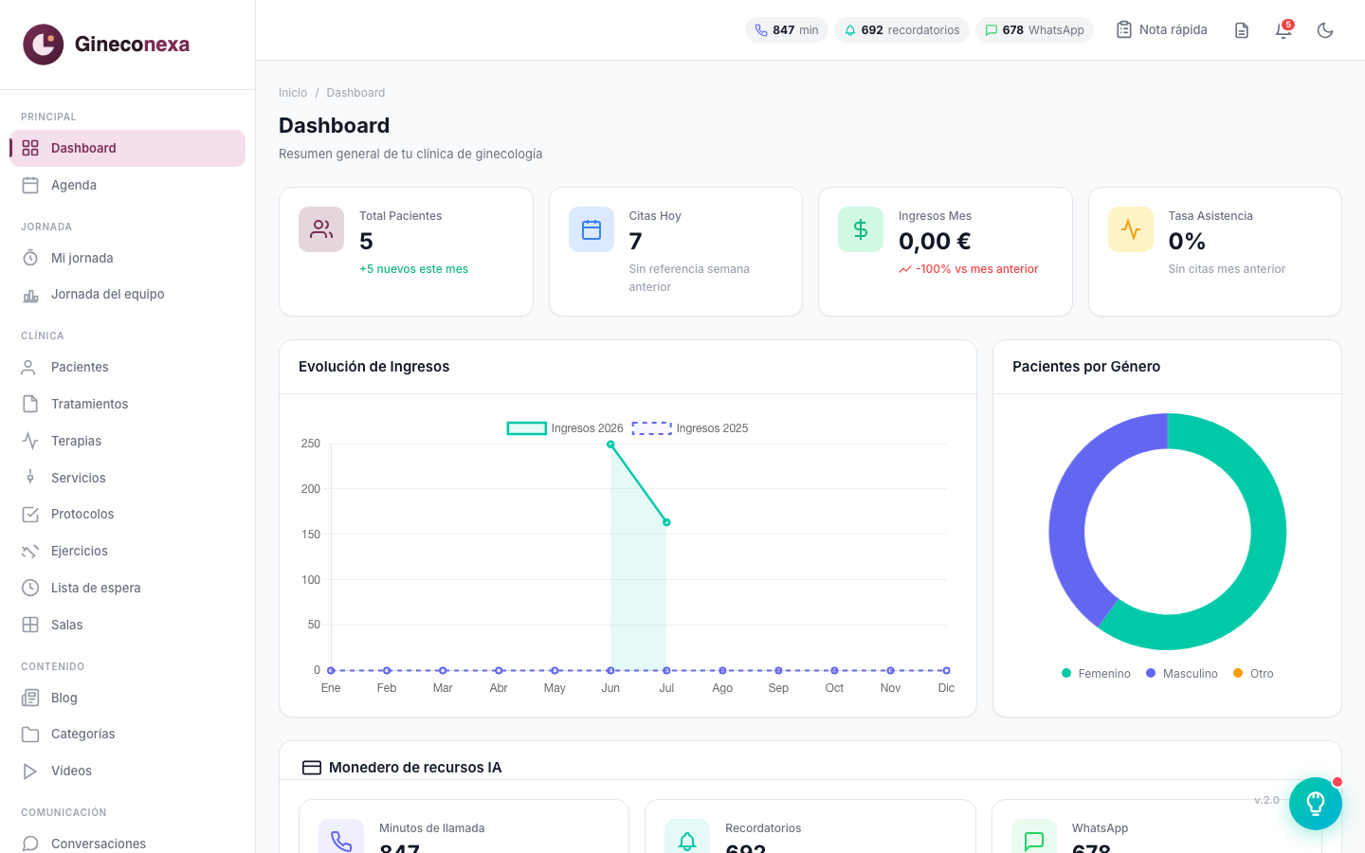
Task: Open Jornada del equipo page
Action: click(127, 294)
